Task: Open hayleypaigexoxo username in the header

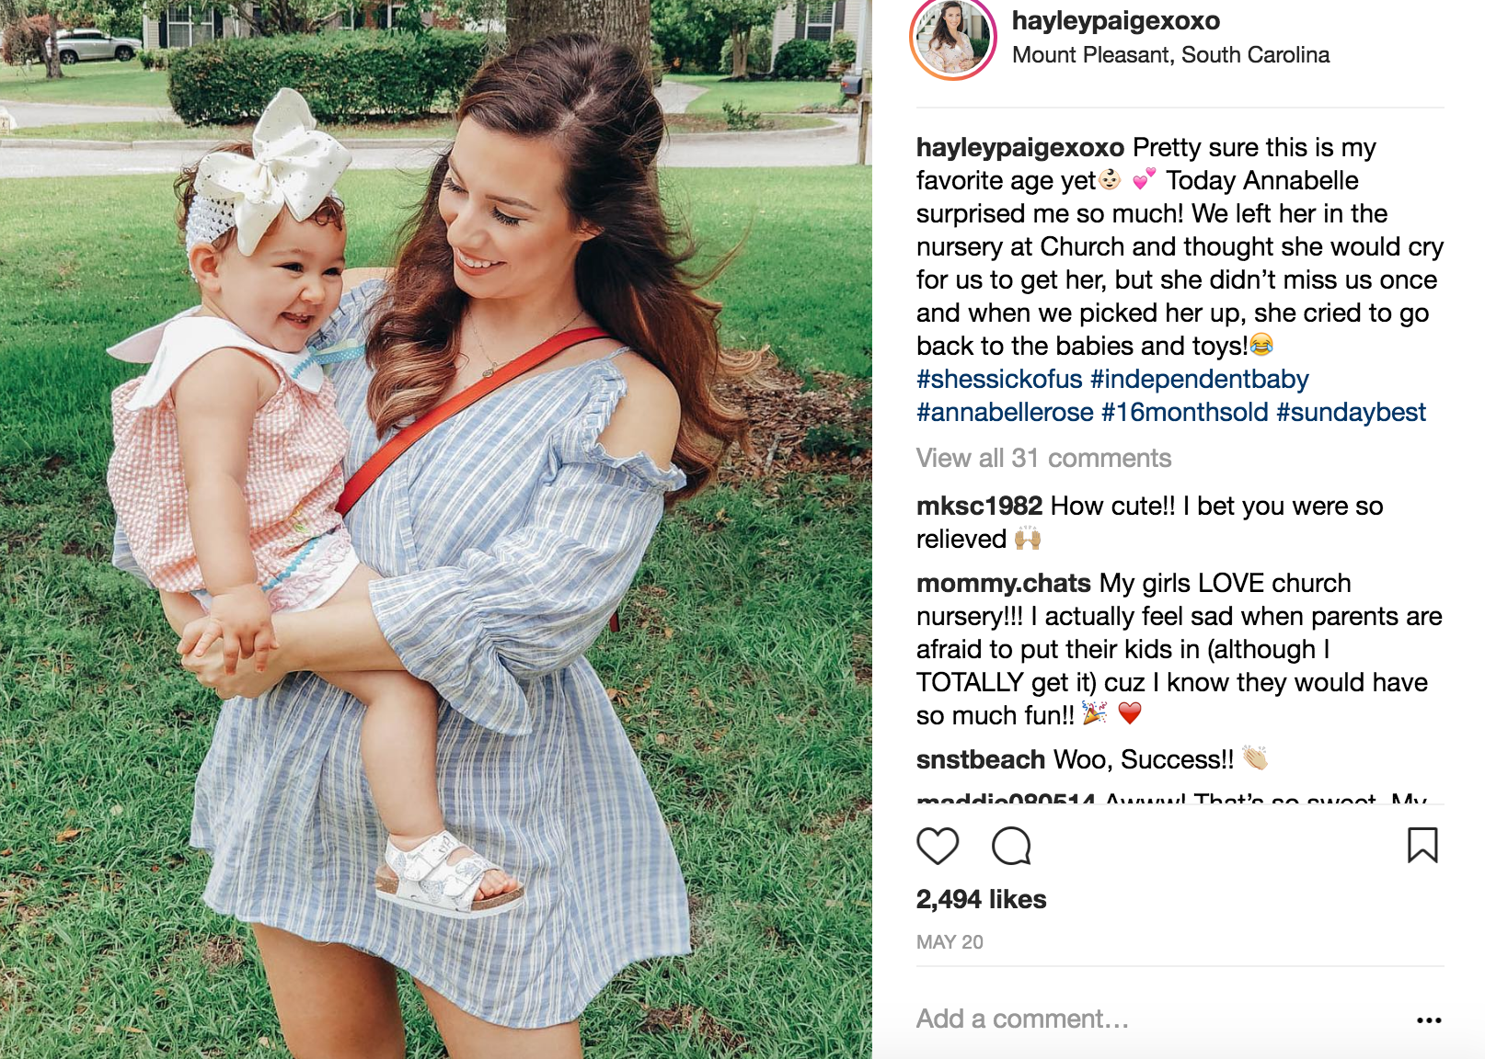Action: point(1116,20)
